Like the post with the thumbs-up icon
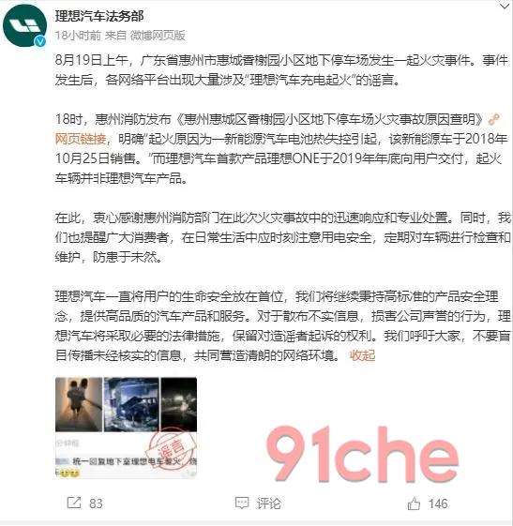513x526 pixels. [x=414, y=503]
